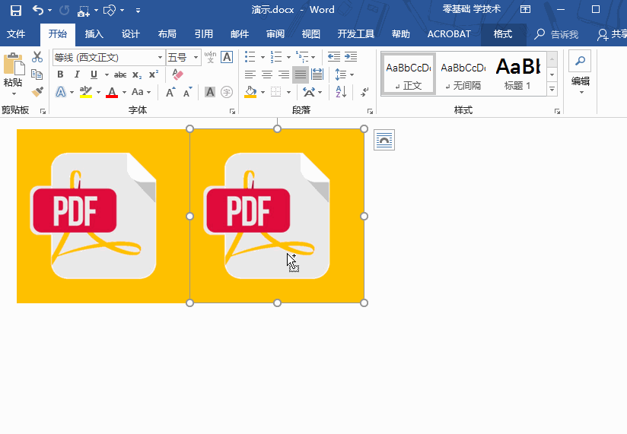Toggle Italic formatting
The image size is (627, 434).
pos(77,74)
